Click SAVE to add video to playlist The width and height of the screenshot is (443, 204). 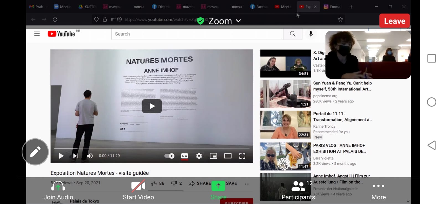tap(231, 183)
